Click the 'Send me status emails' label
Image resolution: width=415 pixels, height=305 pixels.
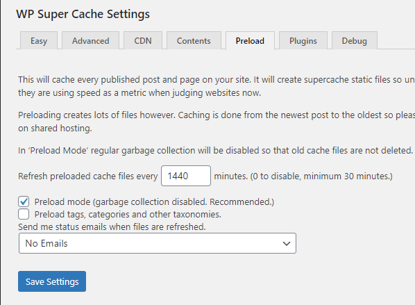(x=112, y=226)
